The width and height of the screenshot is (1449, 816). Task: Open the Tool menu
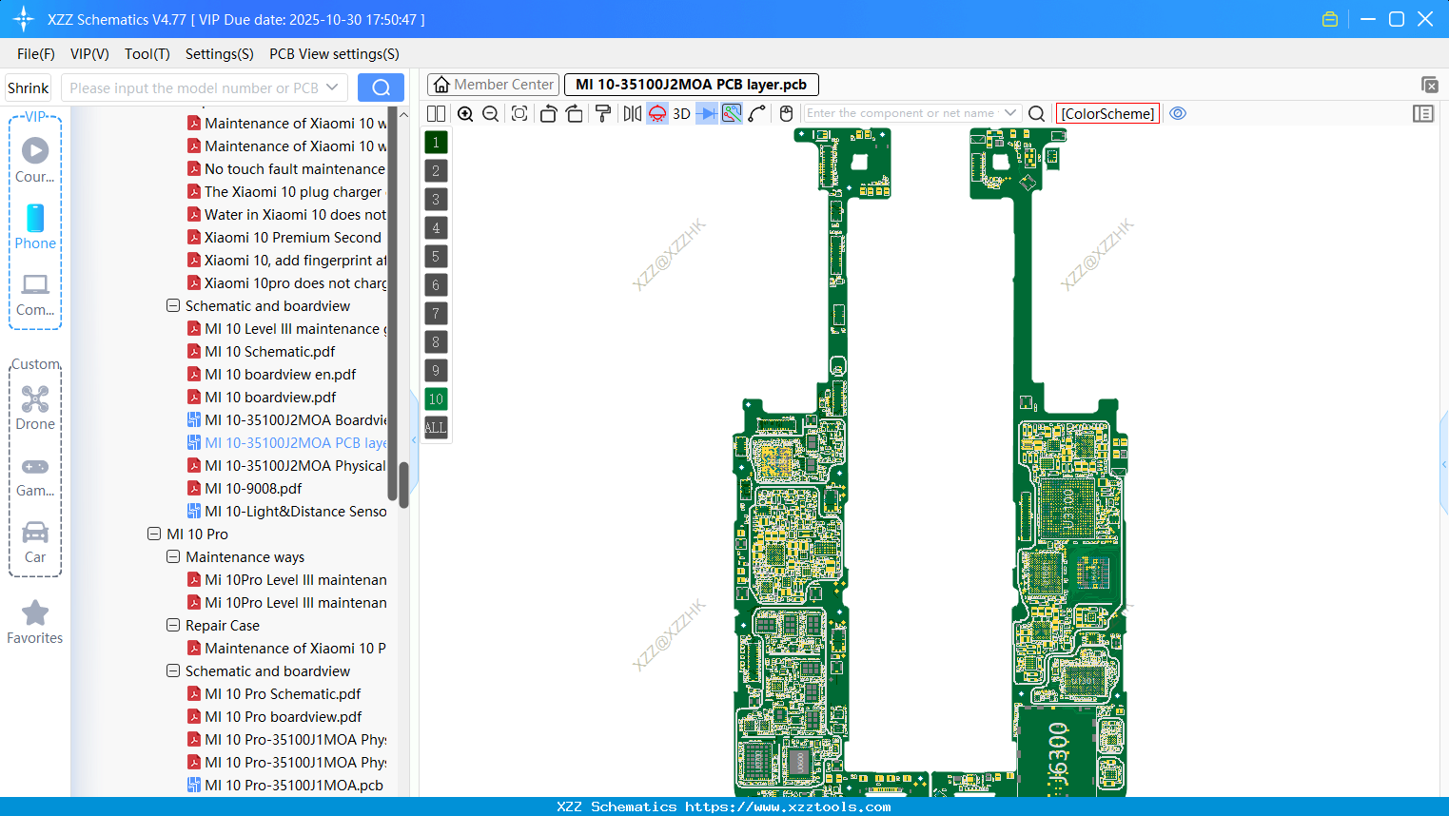coord(147,54)
